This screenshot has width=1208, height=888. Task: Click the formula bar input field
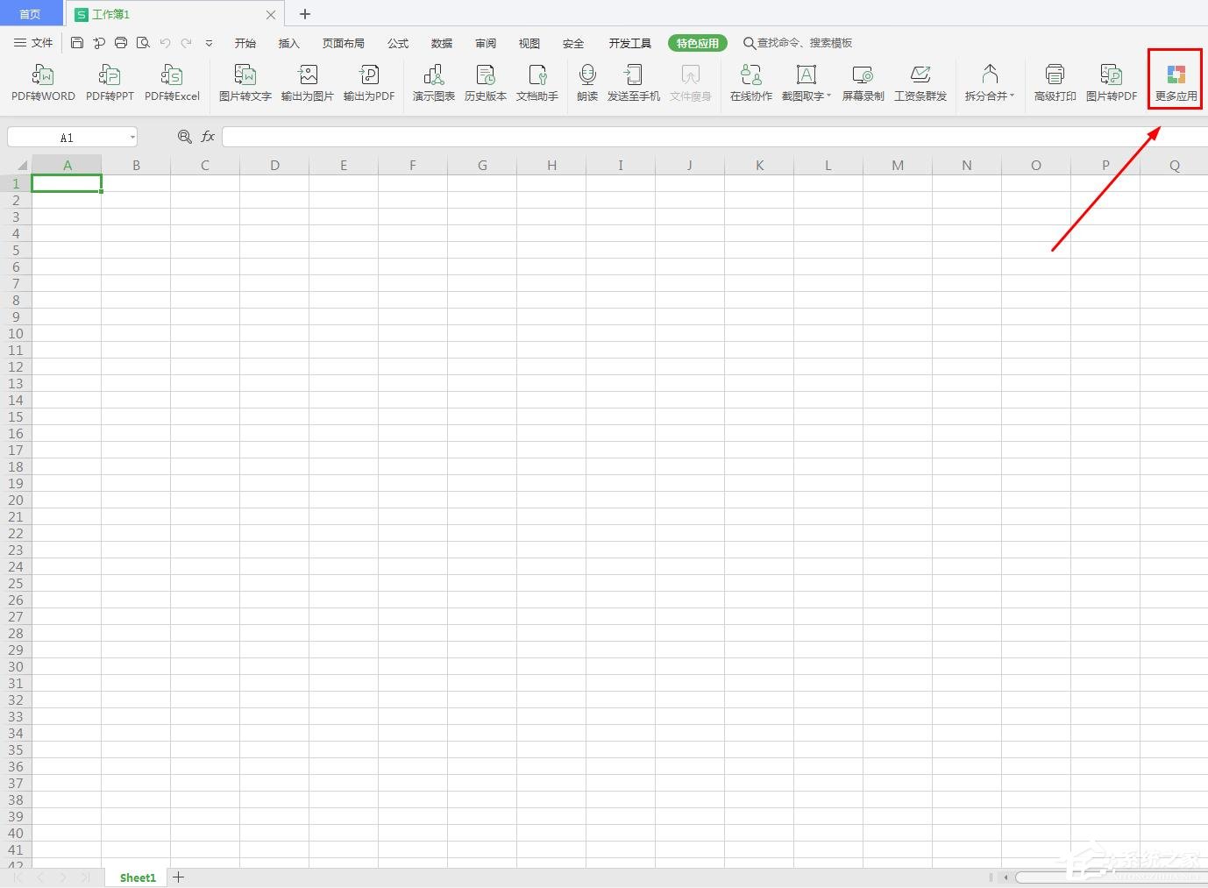coord(714,137)
